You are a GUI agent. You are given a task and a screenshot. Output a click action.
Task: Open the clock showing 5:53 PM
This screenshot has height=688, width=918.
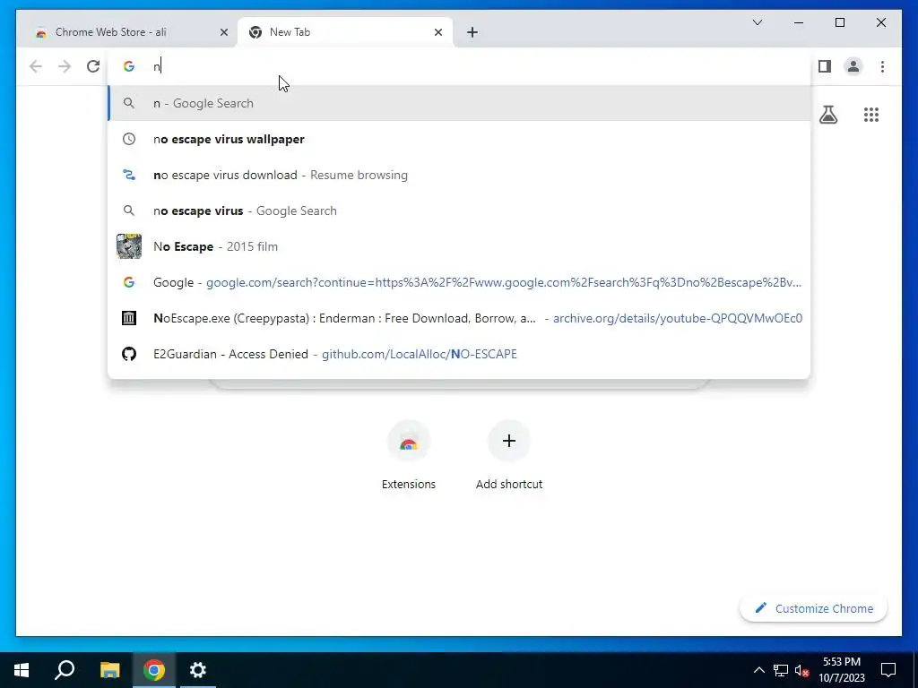point(842,670)
